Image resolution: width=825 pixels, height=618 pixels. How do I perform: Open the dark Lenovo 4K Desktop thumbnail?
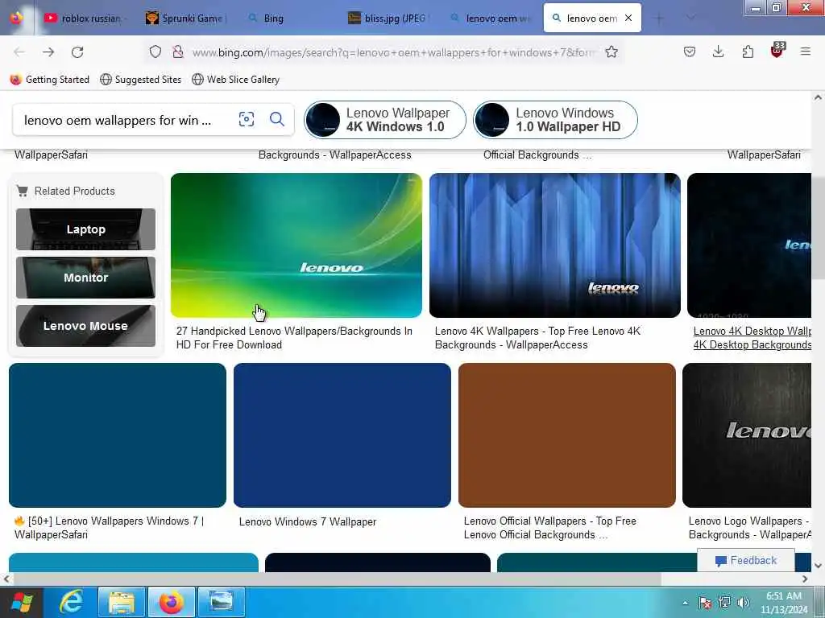coord(749,245)
